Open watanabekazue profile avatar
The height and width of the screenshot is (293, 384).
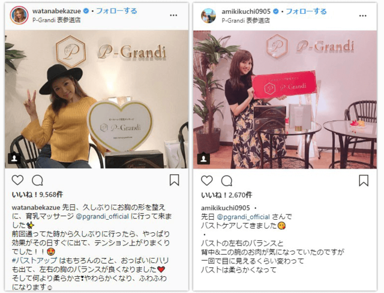[x=19, y=15]
